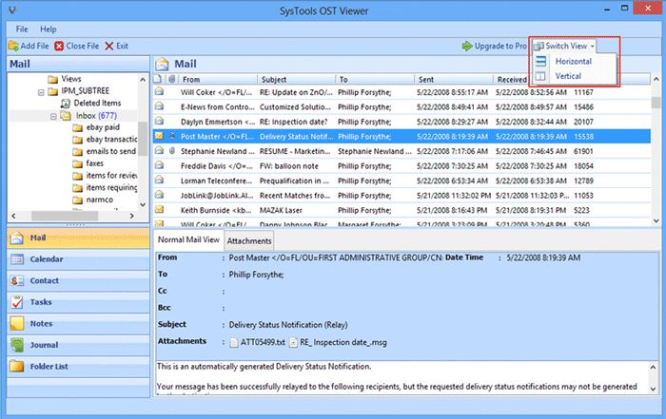Sort by the To column header
Viewport: 666px width, 419px height.
[375, 79]
